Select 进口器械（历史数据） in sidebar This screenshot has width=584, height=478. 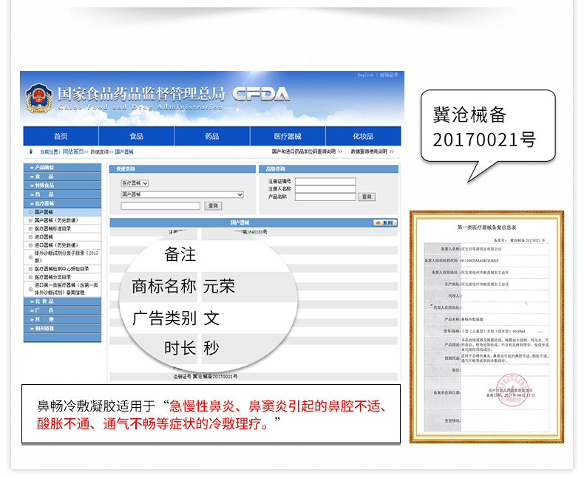pyautogui.click(x=56, y=245)
